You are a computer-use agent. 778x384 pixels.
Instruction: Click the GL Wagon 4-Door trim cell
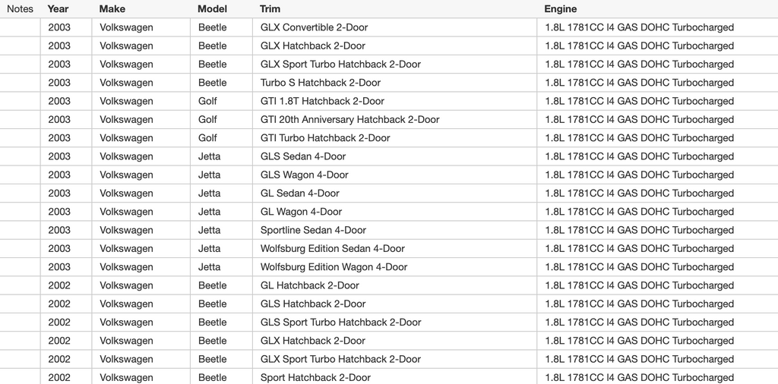click(301, 212)
